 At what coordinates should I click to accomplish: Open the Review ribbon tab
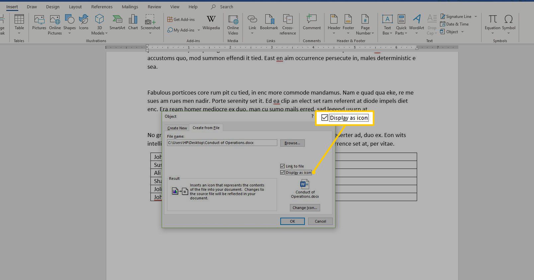(x=154, y=7)
